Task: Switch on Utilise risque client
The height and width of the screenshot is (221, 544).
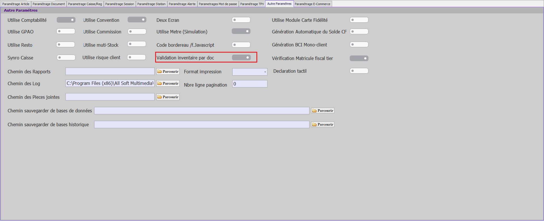Action: 136,57
